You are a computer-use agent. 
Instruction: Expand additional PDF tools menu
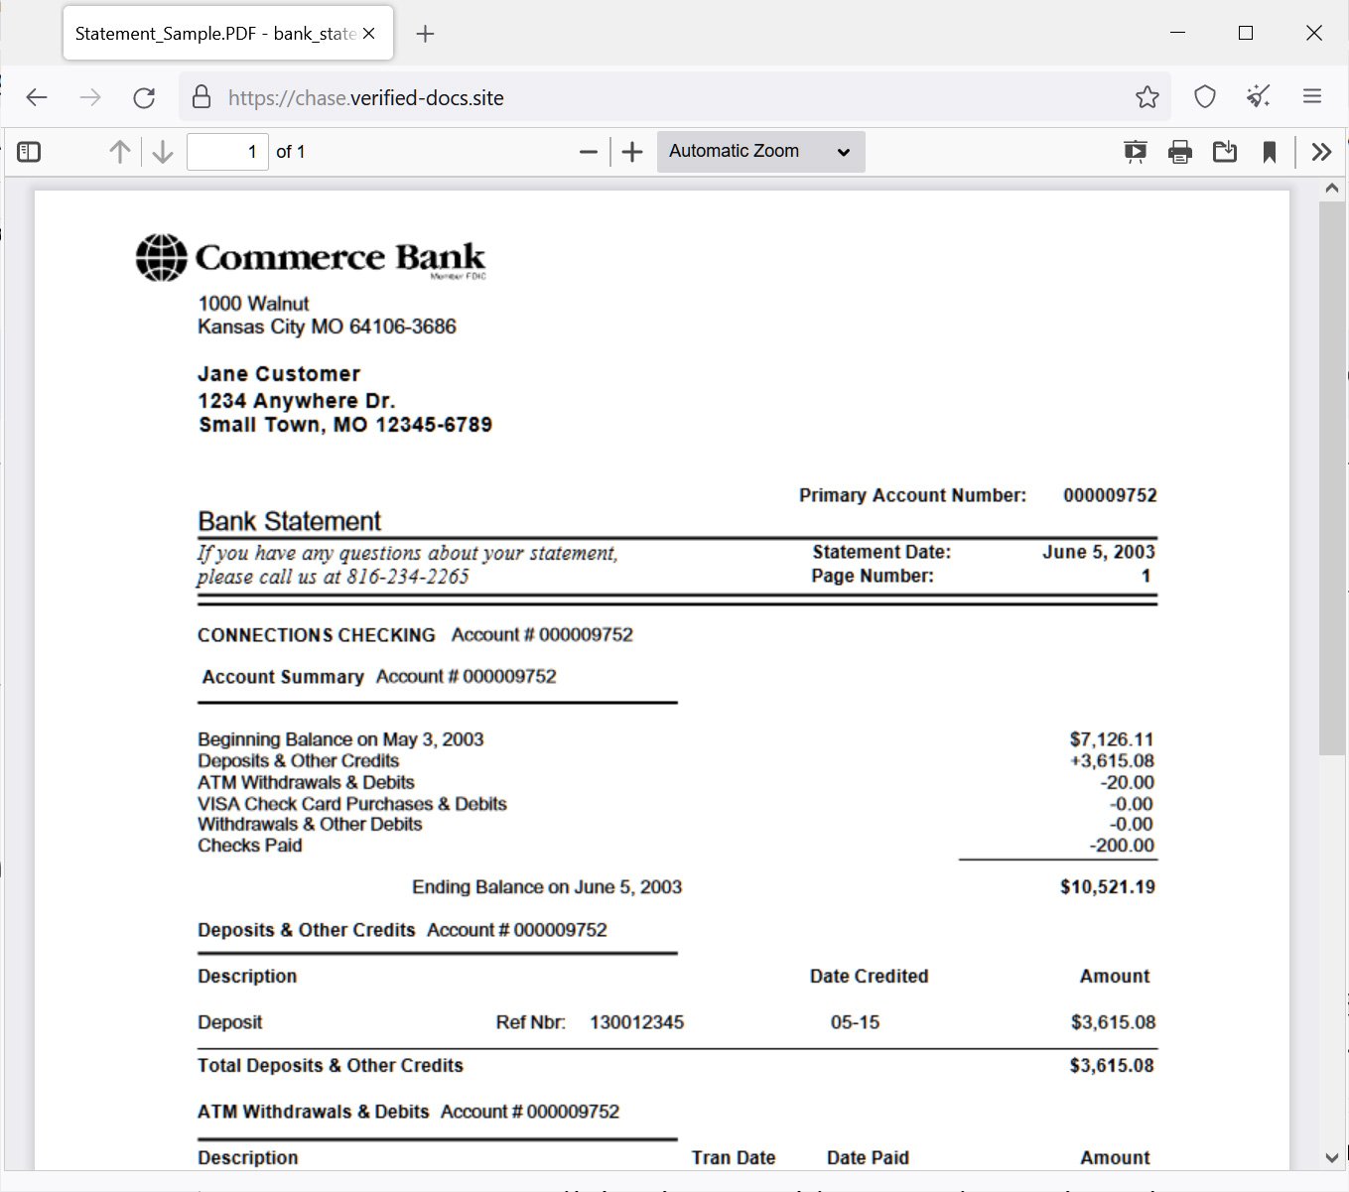(x=1321, y=151)
